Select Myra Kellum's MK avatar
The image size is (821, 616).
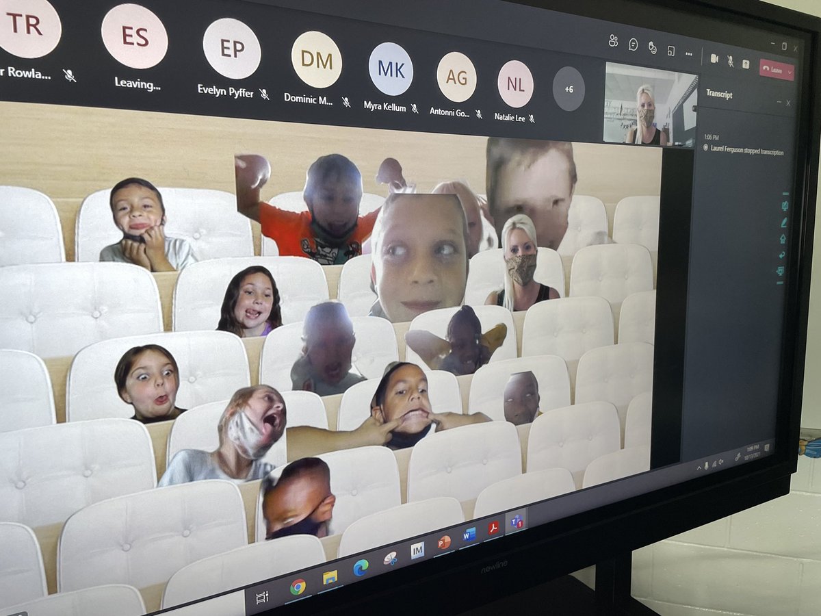tap(391, 69)
